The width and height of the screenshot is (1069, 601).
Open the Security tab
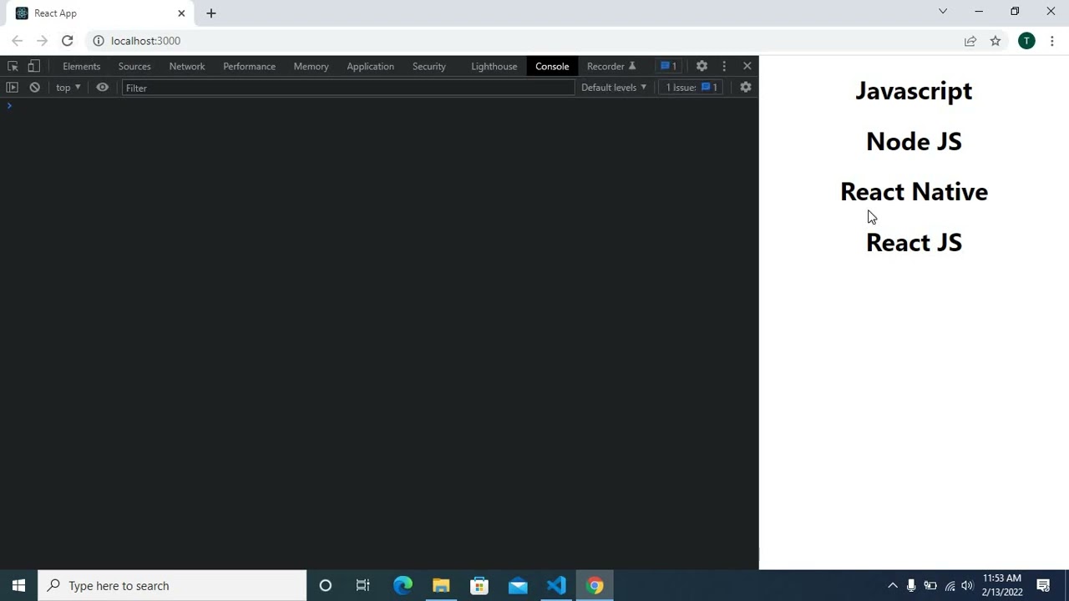tap(428, 66)
